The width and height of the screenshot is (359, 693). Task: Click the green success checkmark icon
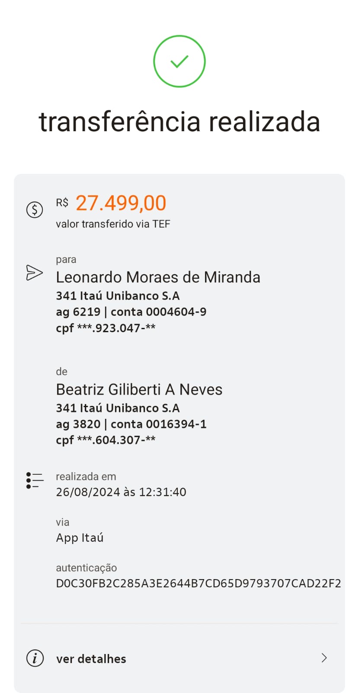(x=179, y=61)
